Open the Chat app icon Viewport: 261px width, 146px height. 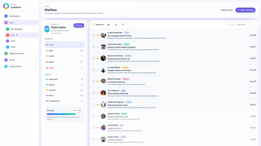point(7,41)
